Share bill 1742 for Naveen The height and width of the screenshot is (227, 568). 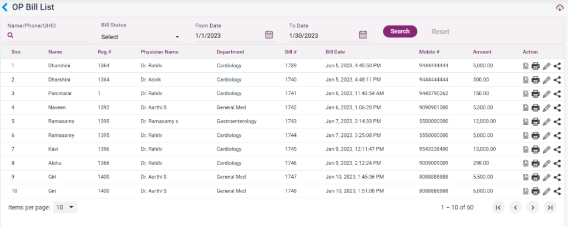coord(557,108)
